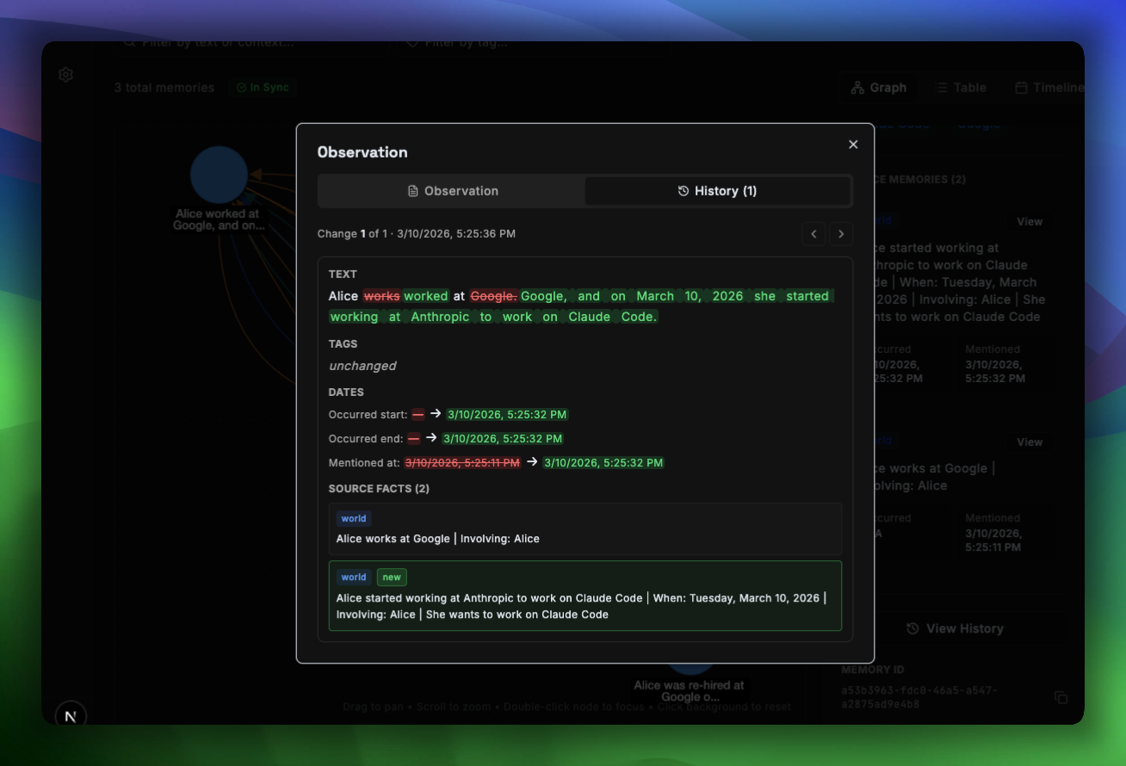This screenshot has height=766, width=1126.
Task: Click the new Mentioned at date value
Action: (603, 463)
